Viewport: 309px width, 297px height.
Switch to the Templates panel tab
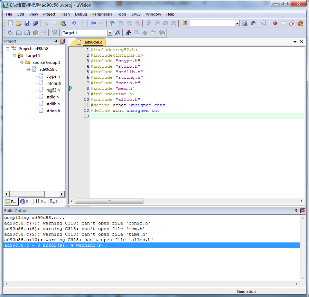(x=55, y=201)
